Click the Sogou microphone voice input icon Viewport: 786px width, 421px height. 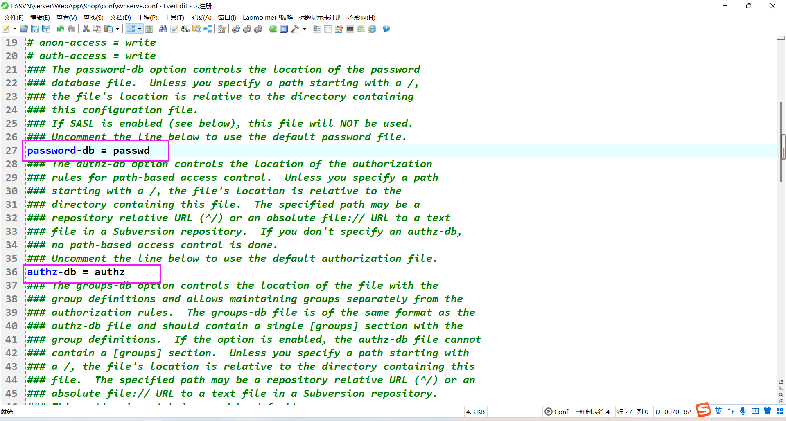[x=743, y=411]
